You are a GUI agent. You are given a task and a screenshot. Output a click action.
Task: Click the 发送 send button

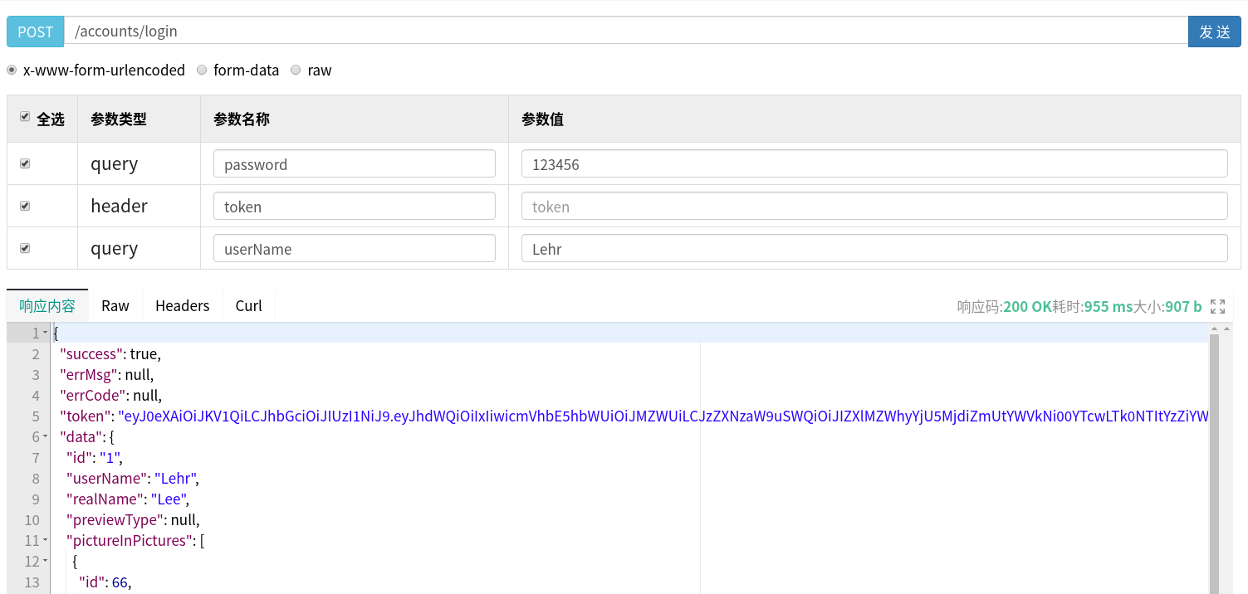(1215, 32)
